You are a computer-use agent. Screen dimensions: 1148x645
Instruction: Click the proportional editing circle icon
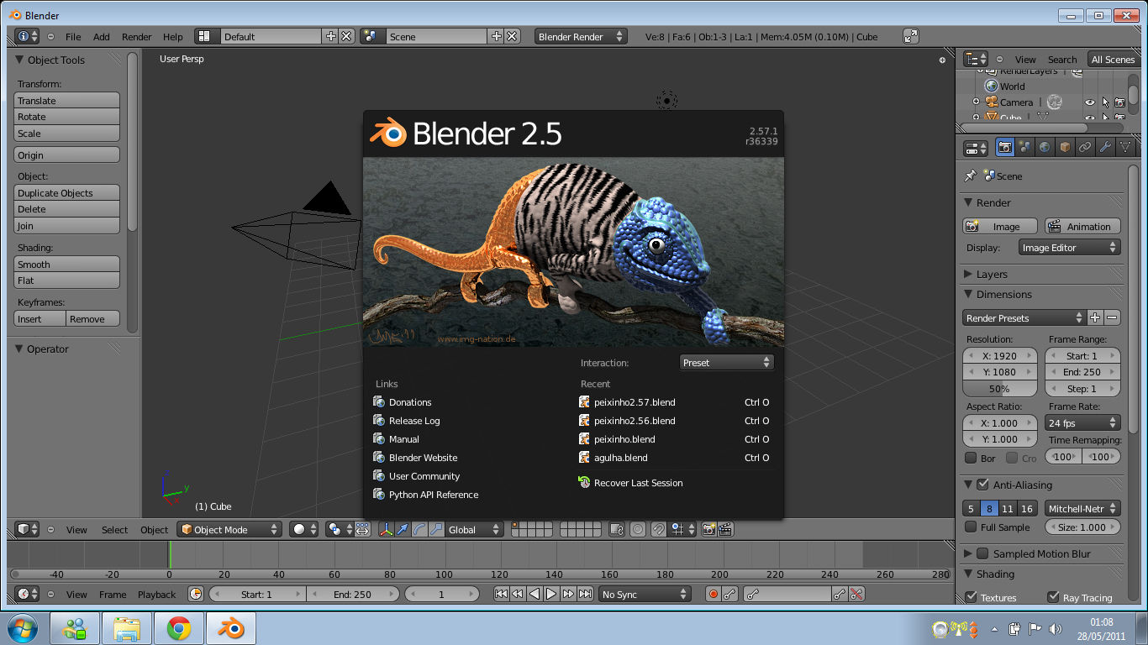[638, 530]
